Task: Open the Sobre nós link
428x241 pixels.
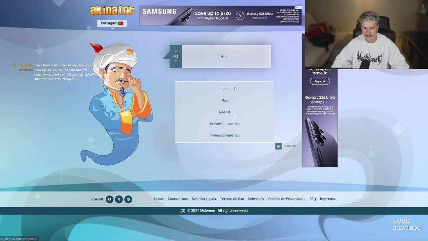Action: point(256,199)
